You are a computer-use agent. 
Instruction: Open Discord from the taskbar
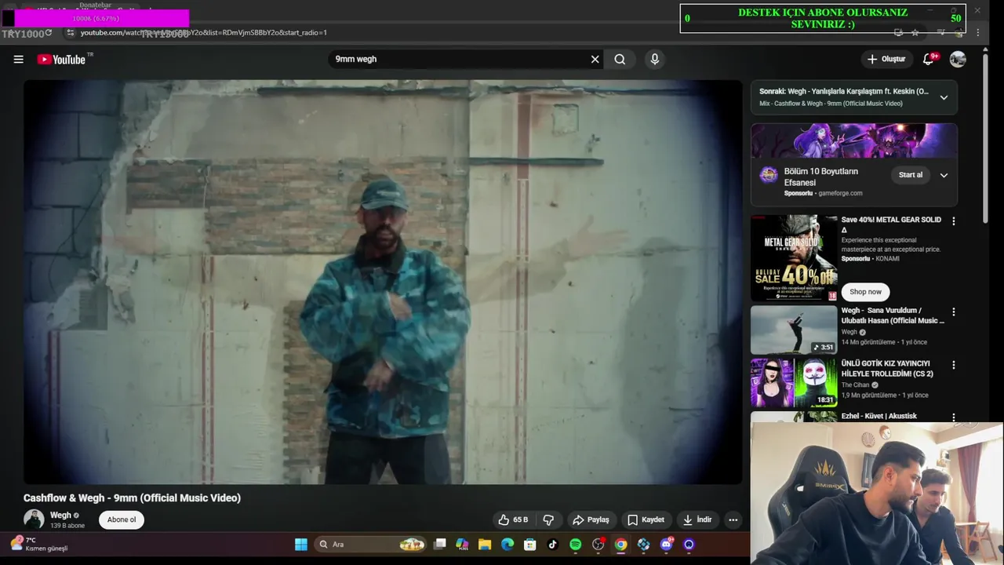pos(667,545)
